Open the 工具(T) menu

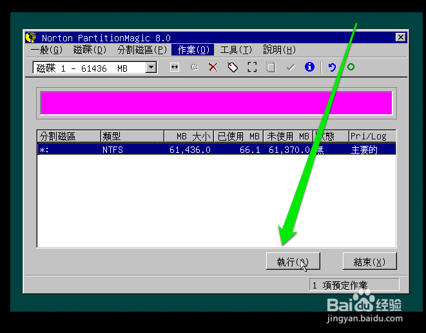tap(236, 50)
